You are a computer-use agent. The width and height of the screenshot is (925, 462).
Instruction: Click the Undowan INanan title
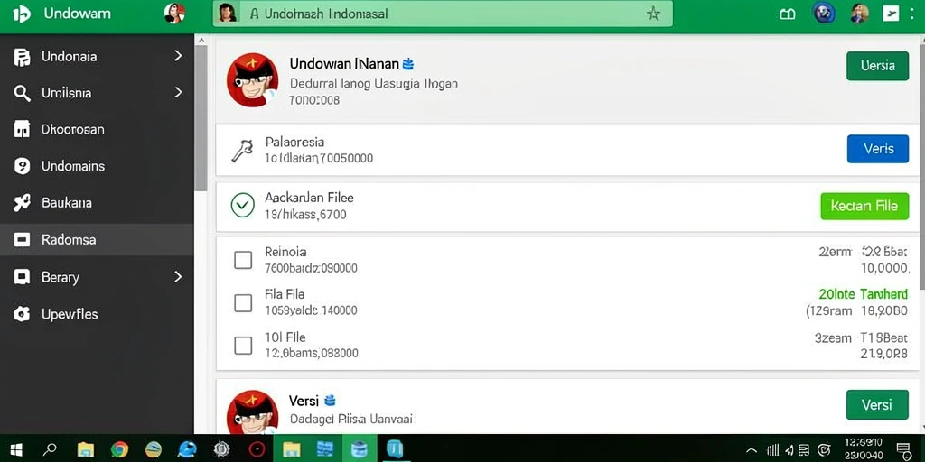pyautogui.click(x=344, y=63)
